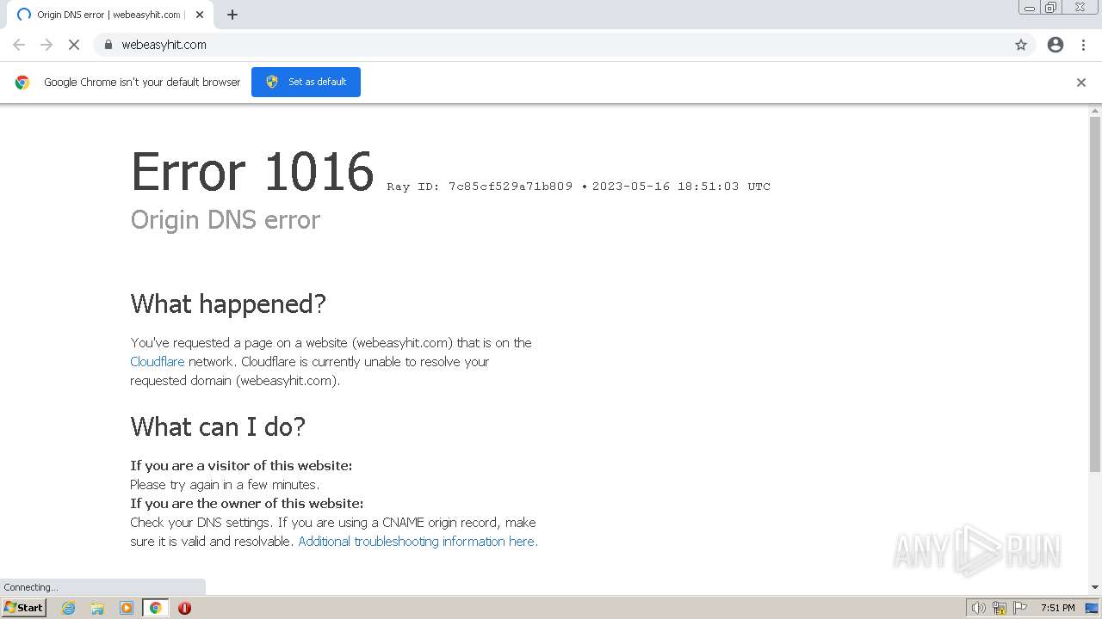Click the scrollbar up arrow
This screenshot has width=1102, height=619.
point(1095,110)
